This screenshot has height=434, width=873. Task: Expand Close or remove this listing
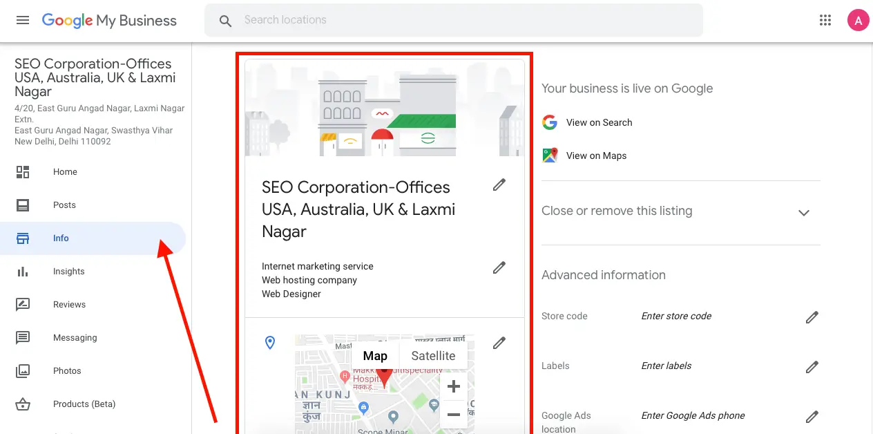coord(804,213)
